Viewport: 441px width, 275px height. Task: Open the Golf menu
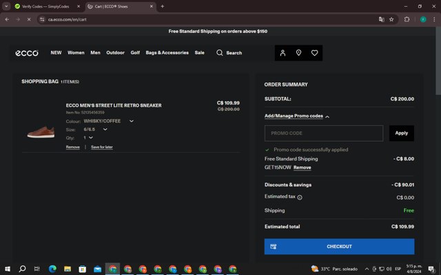point(135,52)
